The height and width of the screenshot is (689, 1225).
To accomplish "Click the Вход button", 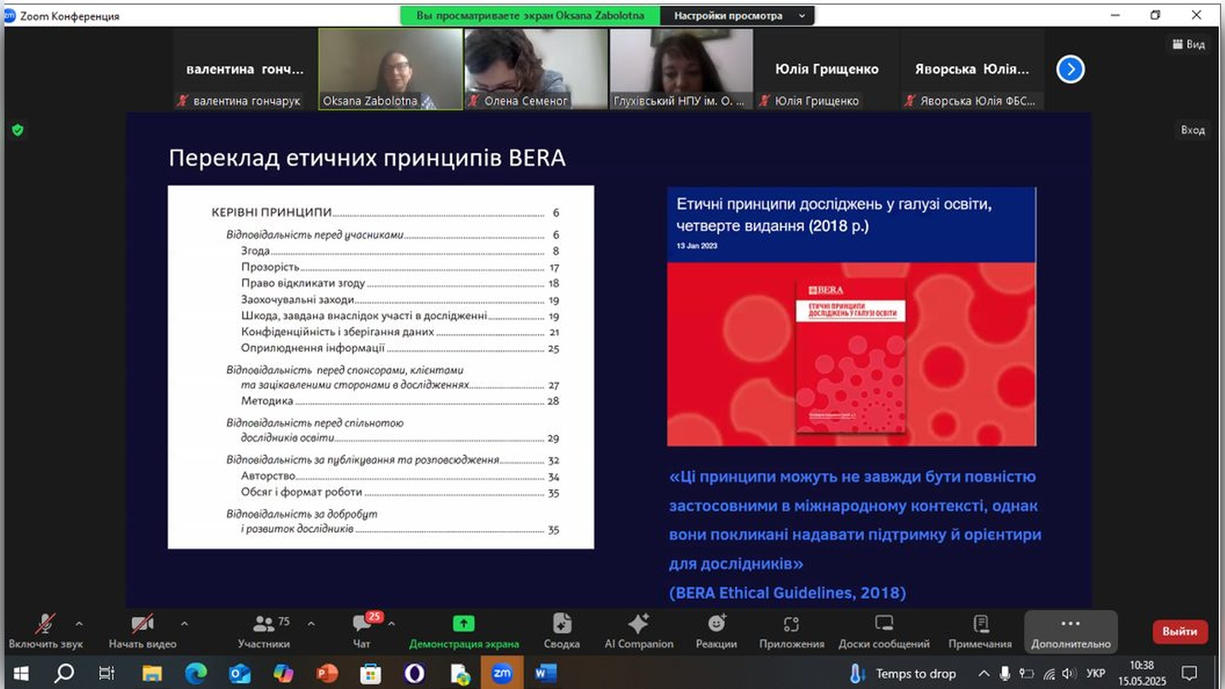I will click(1192, 130).
